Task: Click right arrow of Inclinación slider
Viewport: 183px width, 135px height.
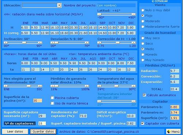Action: coord(40,43)
